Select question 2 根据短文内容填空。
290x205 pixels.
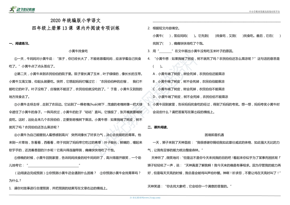pos(164,28)
